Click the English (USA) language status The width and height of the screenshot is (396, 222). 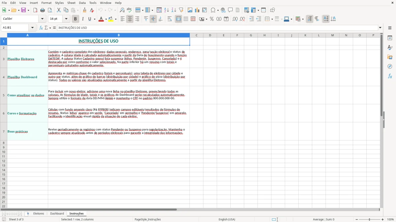(227, 219)
